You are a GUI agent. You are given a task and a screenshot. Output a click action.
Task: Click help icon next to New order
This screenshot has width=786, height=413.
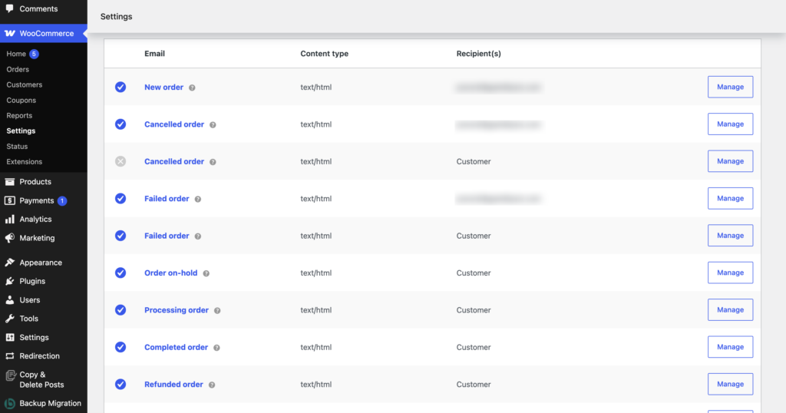tap(192, 88)
